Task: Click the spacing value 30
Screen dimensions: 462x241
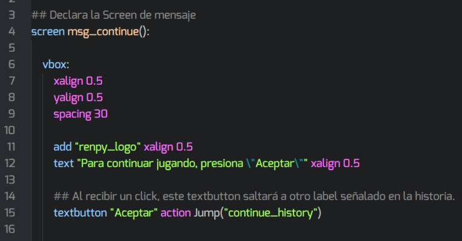Action: [x=100, y=114]
